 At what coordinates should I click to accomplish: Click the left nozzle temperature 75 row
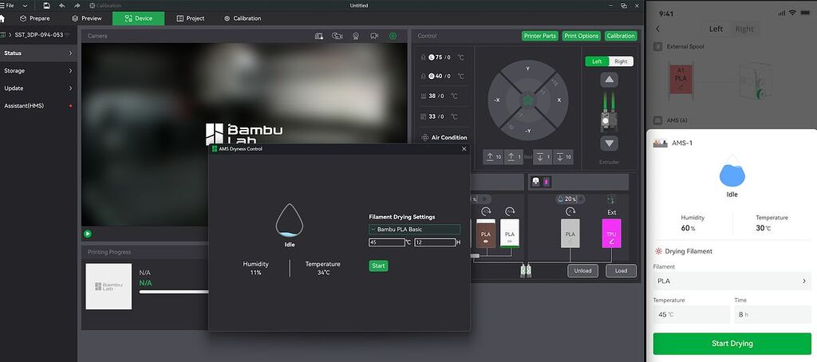point(442,58)
